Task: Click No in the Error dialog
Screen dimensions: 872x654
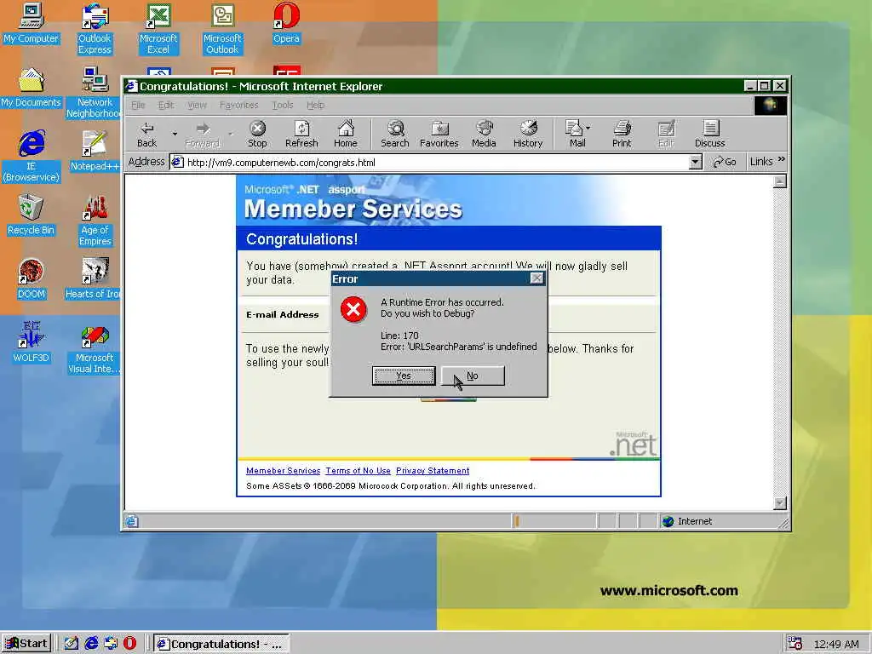Action: [x=473, y=376]
